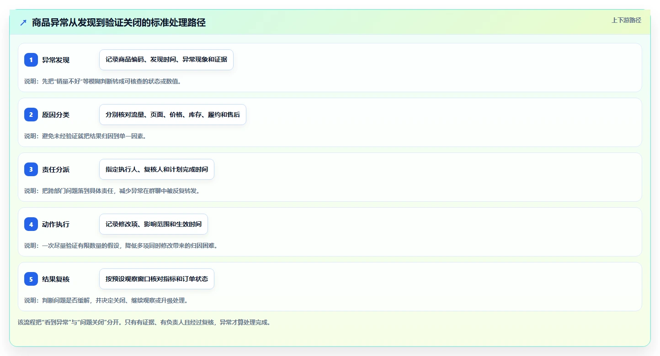Click the step 3 number badge

(31, 169)
